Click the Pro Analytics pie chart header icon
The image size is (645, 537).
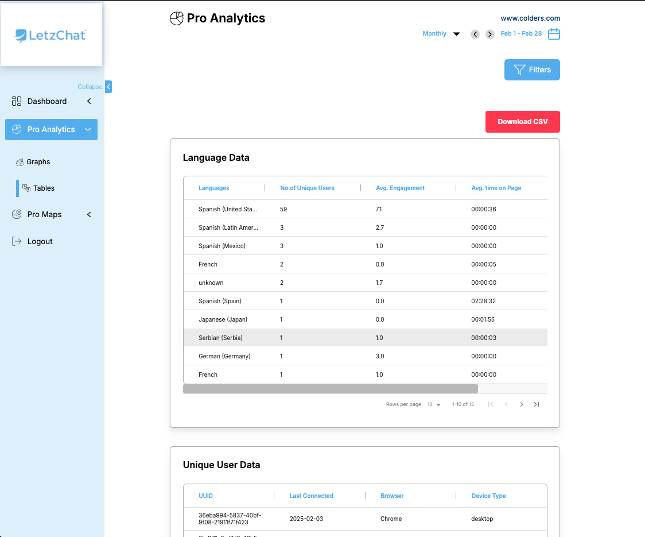pyautogui.click(x=177, y=18)
